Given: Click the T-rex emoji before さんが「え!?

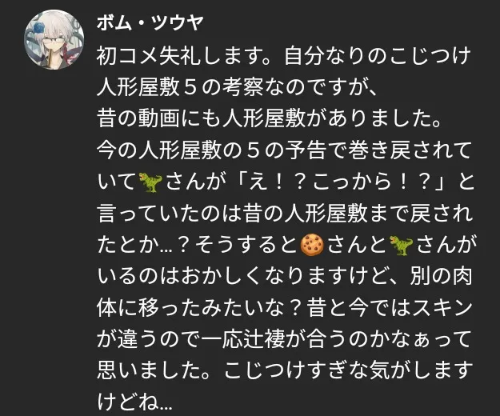Looking at the screenshot, I should [x=150, y=182].
